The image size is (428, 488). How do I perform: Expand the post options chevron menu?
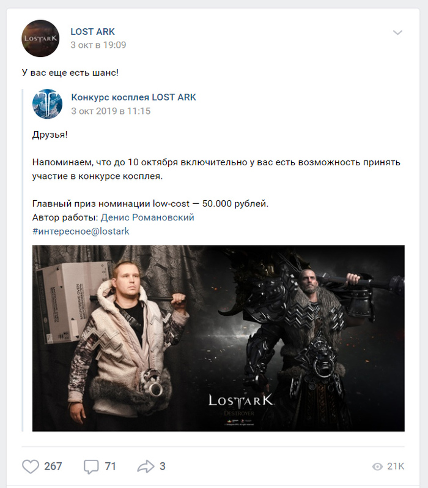point(397,32)
